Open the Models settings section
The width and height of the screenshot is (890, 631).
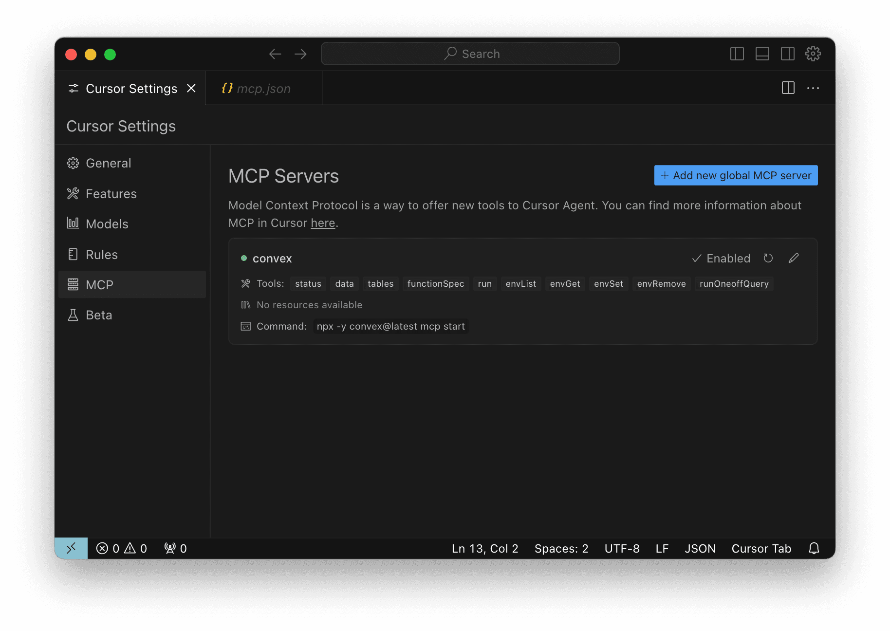107,224
